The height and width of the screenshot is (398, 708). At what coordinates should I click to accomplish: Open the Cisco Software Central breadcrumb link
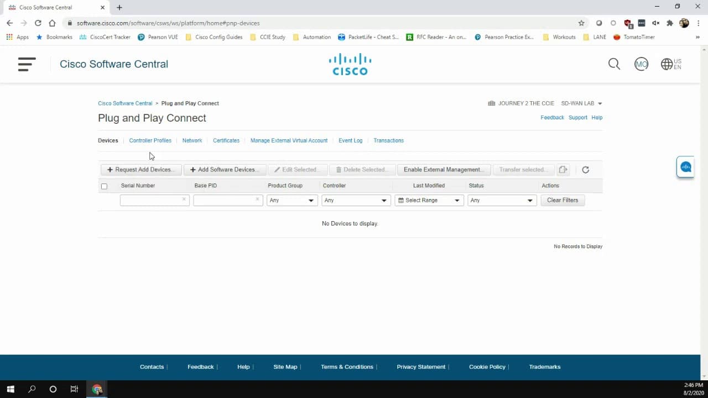(x=125, y=103)
